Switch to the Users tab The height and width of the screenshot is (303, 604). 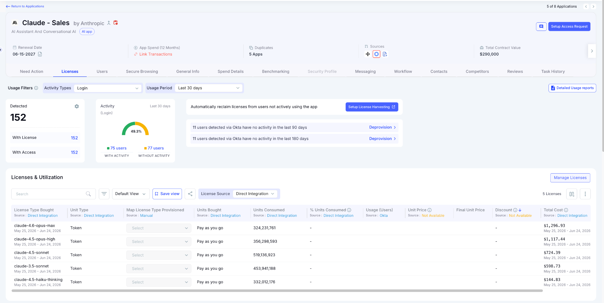click(x=102, y=71)
